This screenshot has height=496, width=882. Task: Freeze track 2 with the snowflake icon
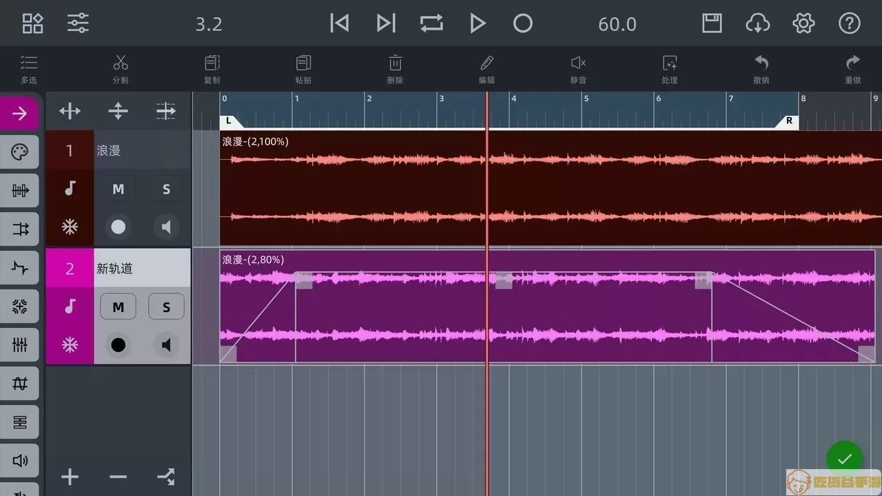(70, 344)
